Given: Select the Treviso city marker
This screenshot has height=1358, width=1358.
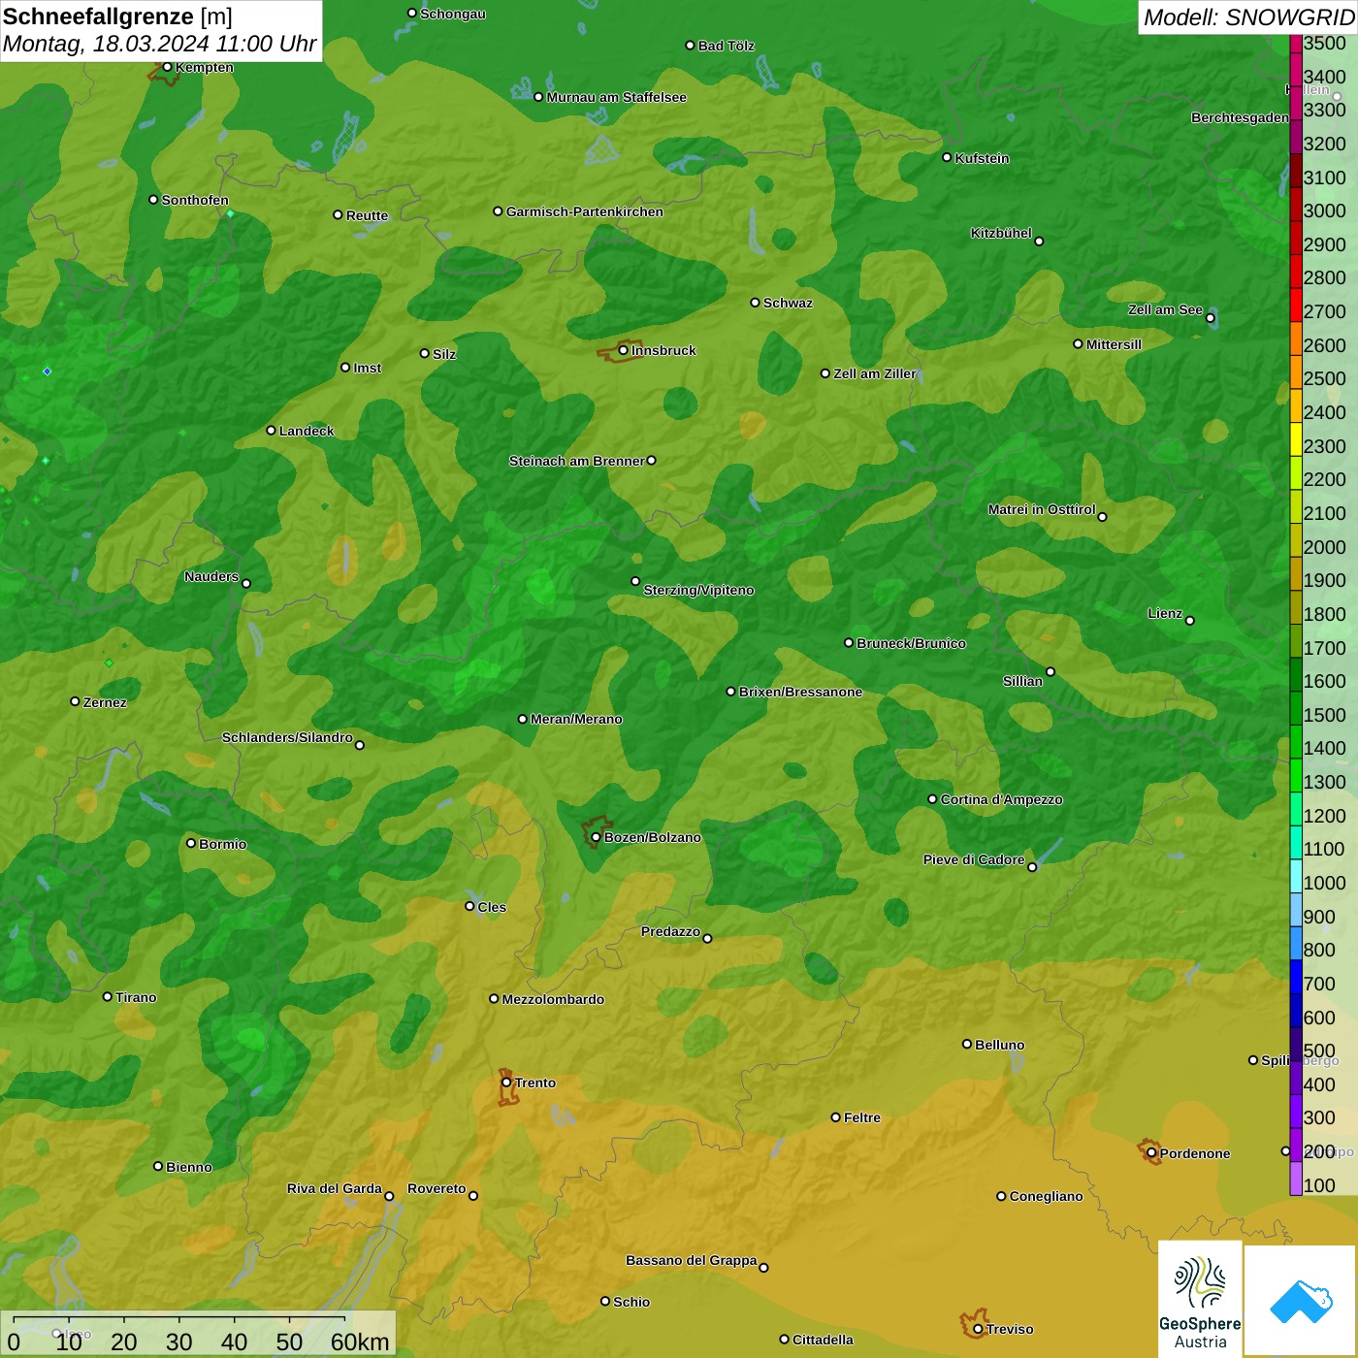Looking at the screenshot, I should coord(978,1329).
